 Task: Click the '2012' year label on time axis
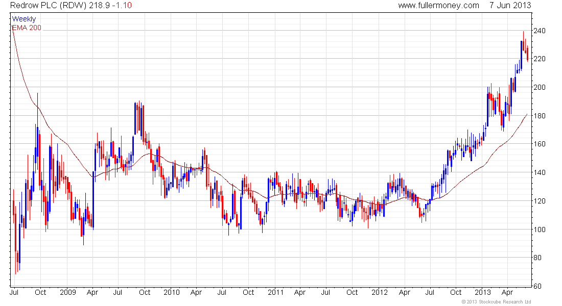[x=380, y=292]
